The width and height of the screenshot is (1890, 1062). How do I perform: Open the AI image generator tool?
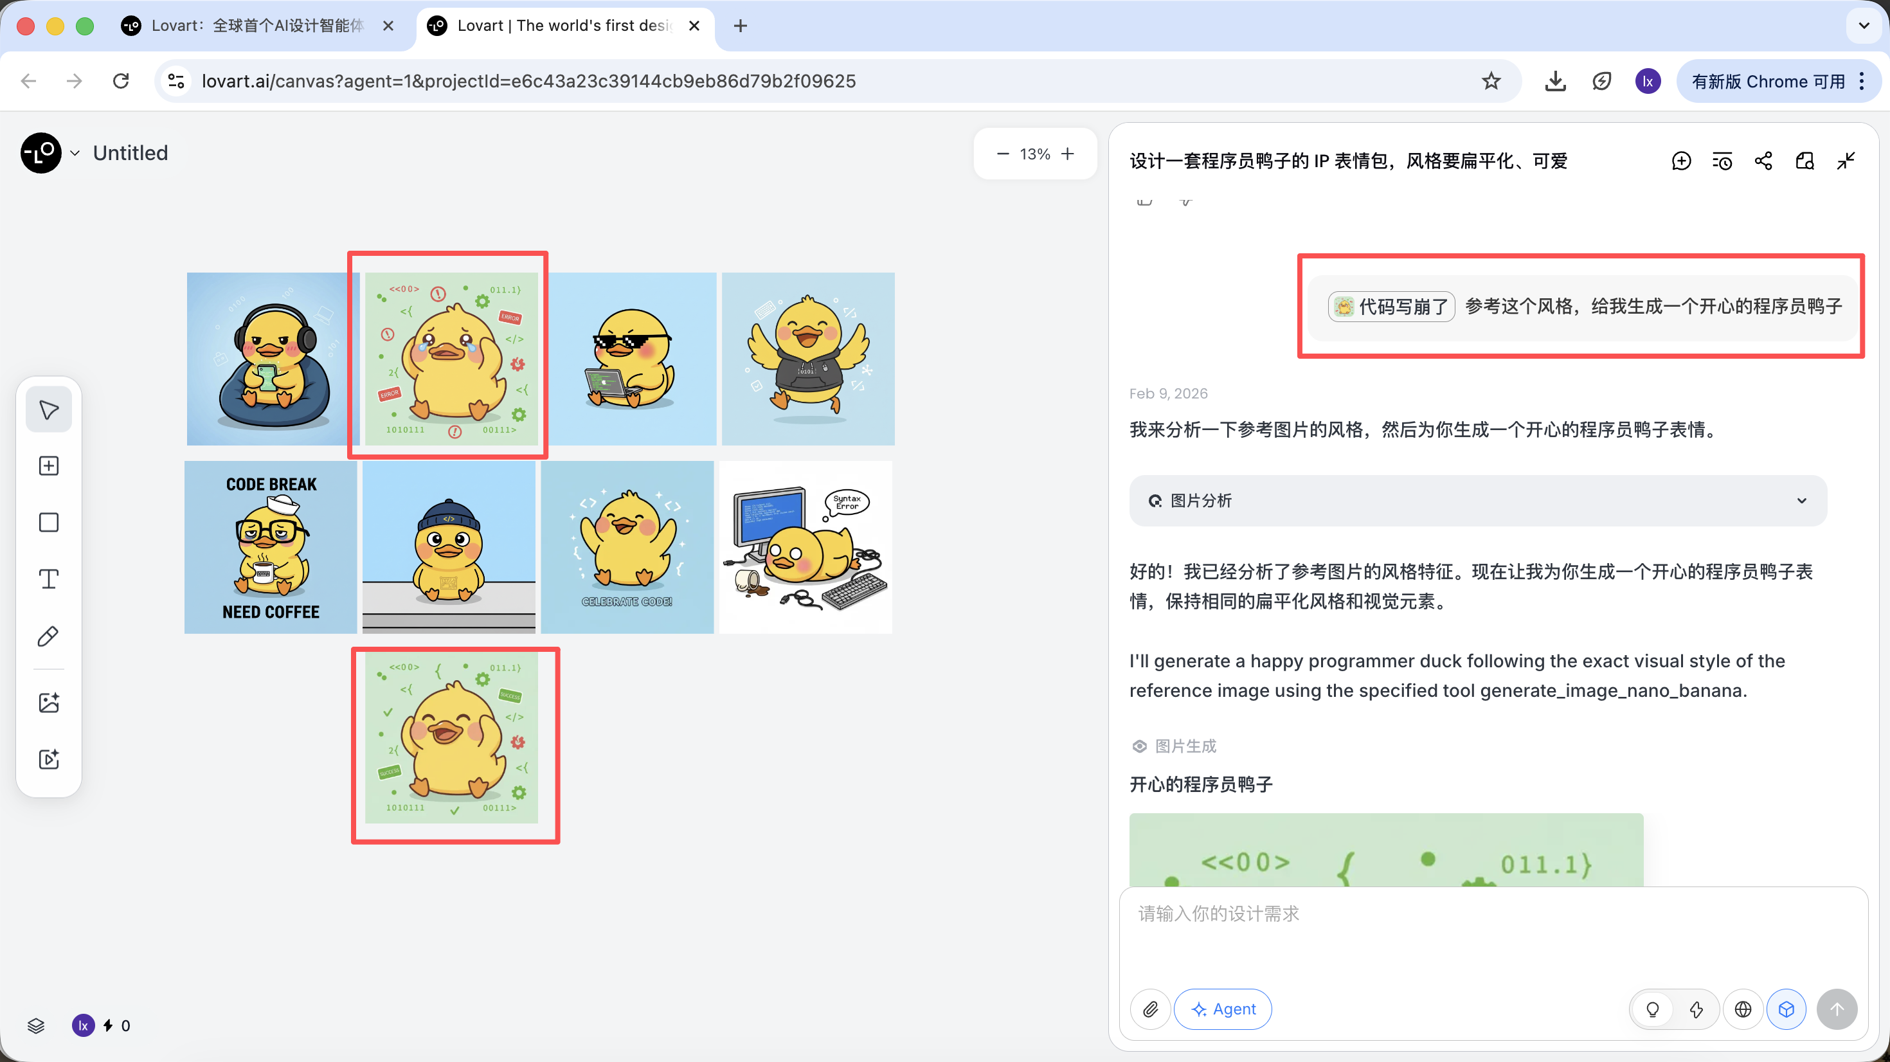48,703
